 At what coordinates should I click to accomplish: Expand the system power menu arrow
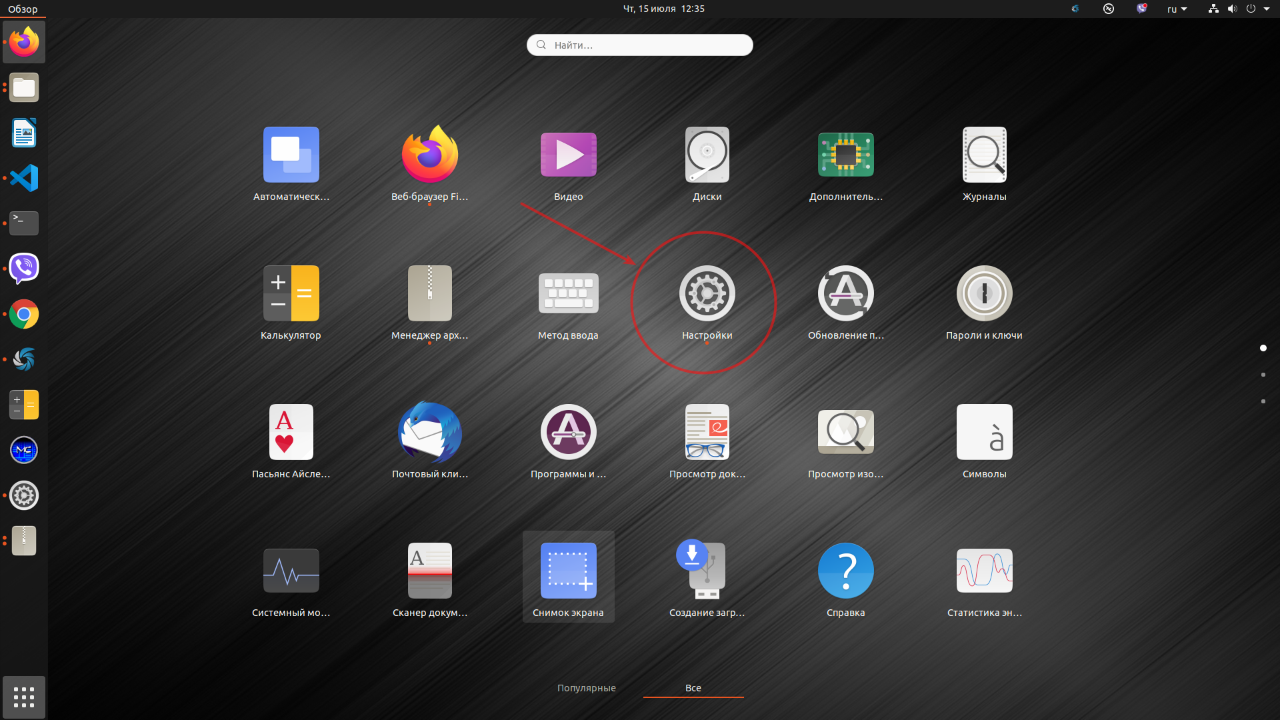(x=1266, y=9)
